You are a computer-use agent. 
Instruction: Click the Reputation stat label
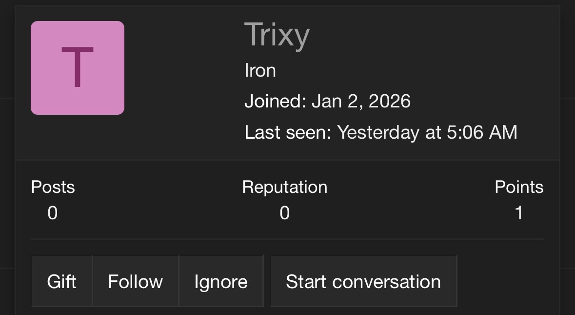284,187
